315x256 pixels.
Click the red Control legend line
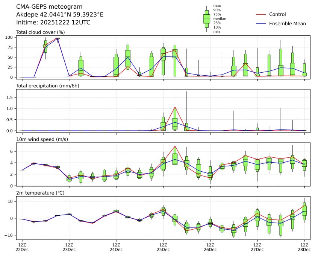[x=261, y=14]
